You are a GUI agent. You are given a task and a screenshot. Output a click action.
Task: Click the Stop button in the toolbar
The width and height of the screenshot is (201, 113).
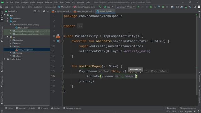pos(167,7)
